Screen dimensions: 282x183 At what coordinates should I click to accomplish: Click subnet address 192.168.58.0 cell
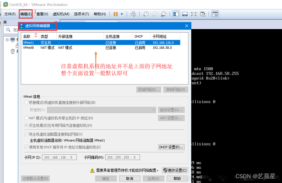(162, 47)
